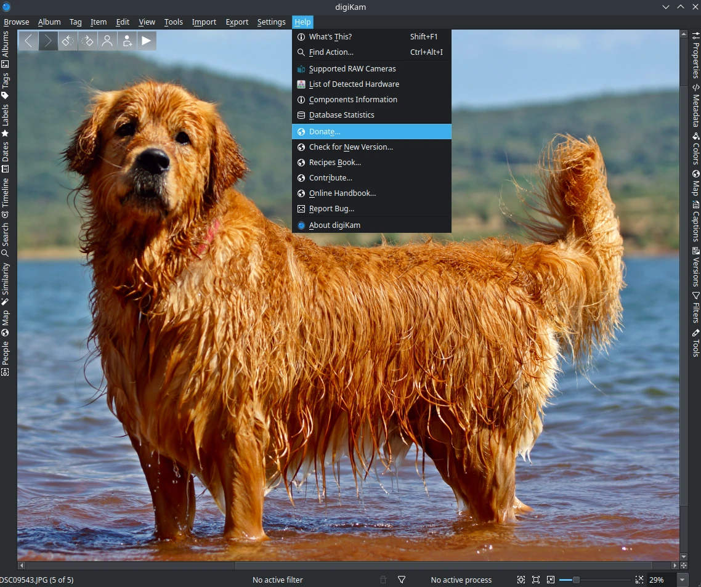
Task: Click the filter funnel icon in status bar
Action: [402, 580]
